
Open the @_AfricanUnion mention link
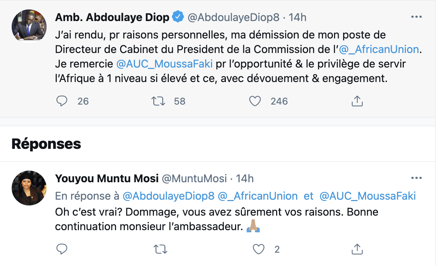380,49
